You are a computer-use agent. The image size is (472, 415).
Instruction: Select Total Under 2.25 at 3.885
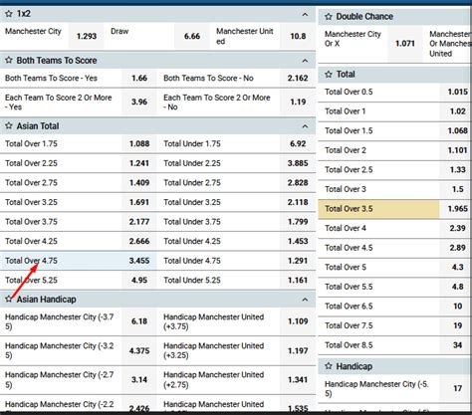point(298,163)
